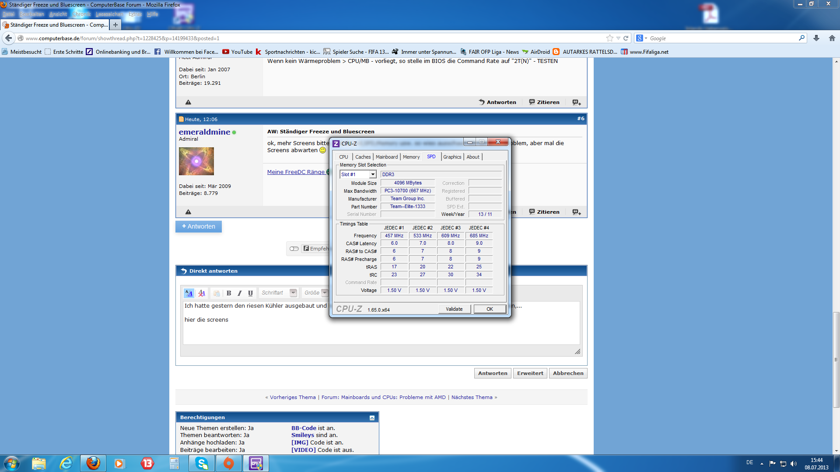Open the Meine FreeDC Ränge link
840x472 pixels.
pyautogui.click(x=296, y=172)
